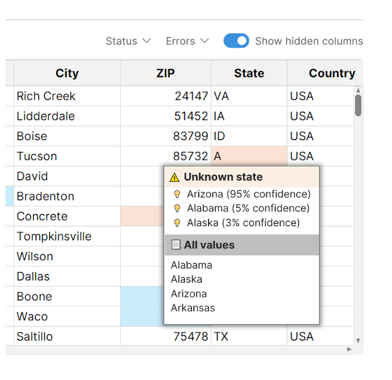This screenshot has height=380, width=392.
Task: Select the Wilson city cell
Action: click(67, 256)
